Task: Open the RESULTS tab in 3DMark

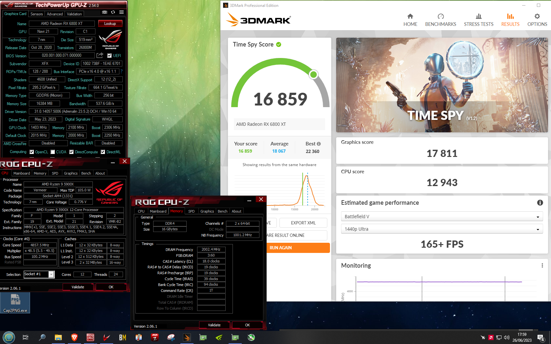Action: (x=510, y=20)
